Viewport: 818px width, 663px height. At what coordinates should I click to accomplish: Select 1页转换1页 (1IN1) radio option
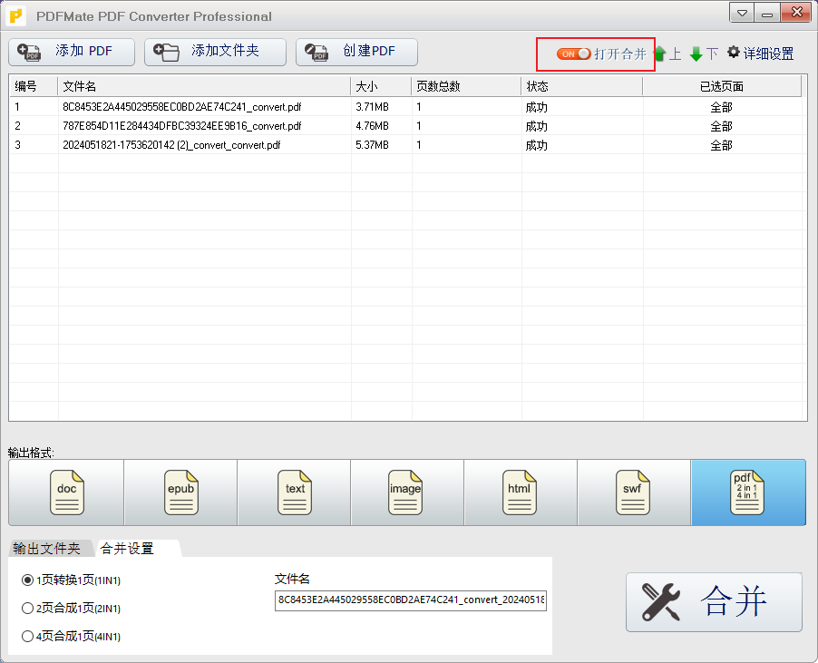(x=27, y=580)
